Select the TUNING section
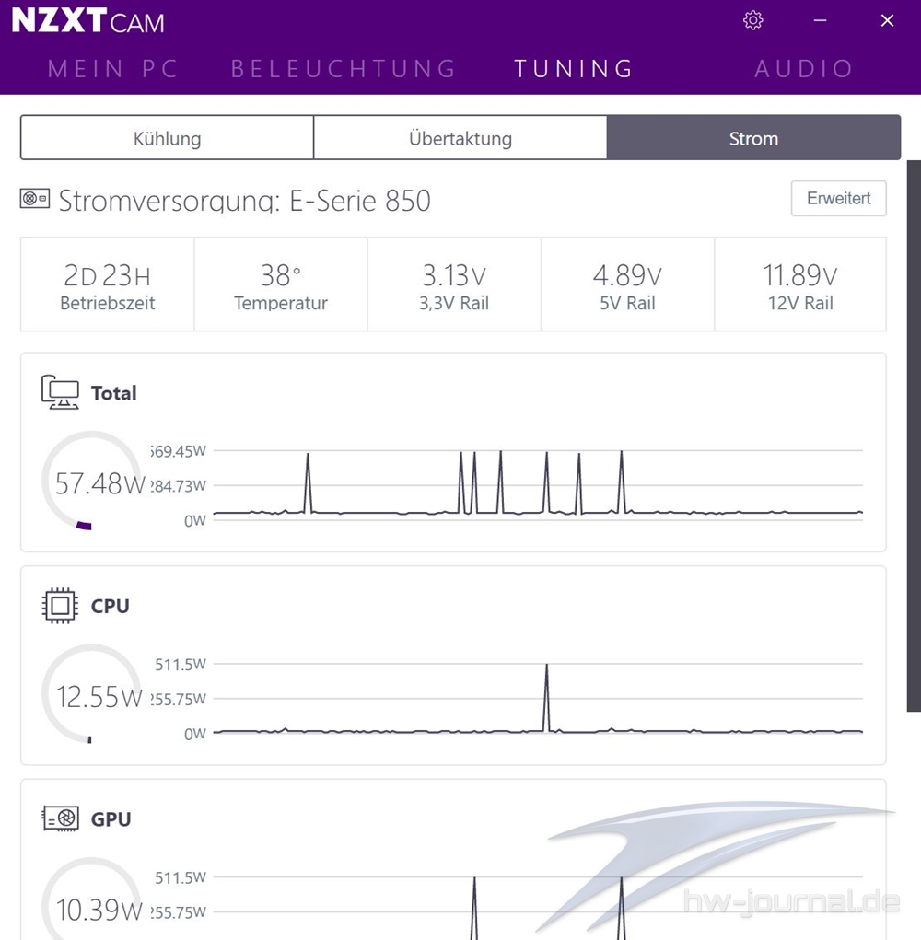921x940 pixels. pyautogui.click(x=574, y=69)
